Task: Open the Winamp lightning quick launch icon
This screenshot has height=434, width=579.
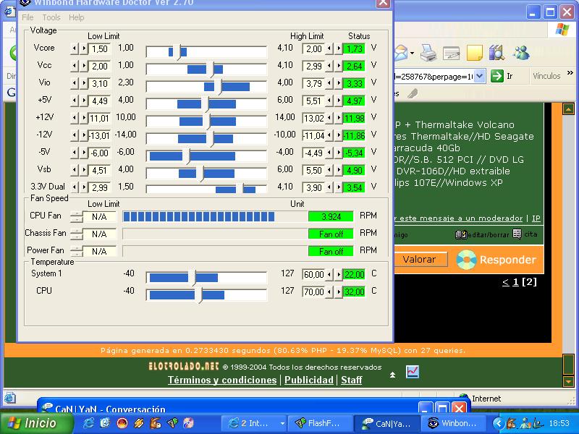Action: [x=139, y=423]
